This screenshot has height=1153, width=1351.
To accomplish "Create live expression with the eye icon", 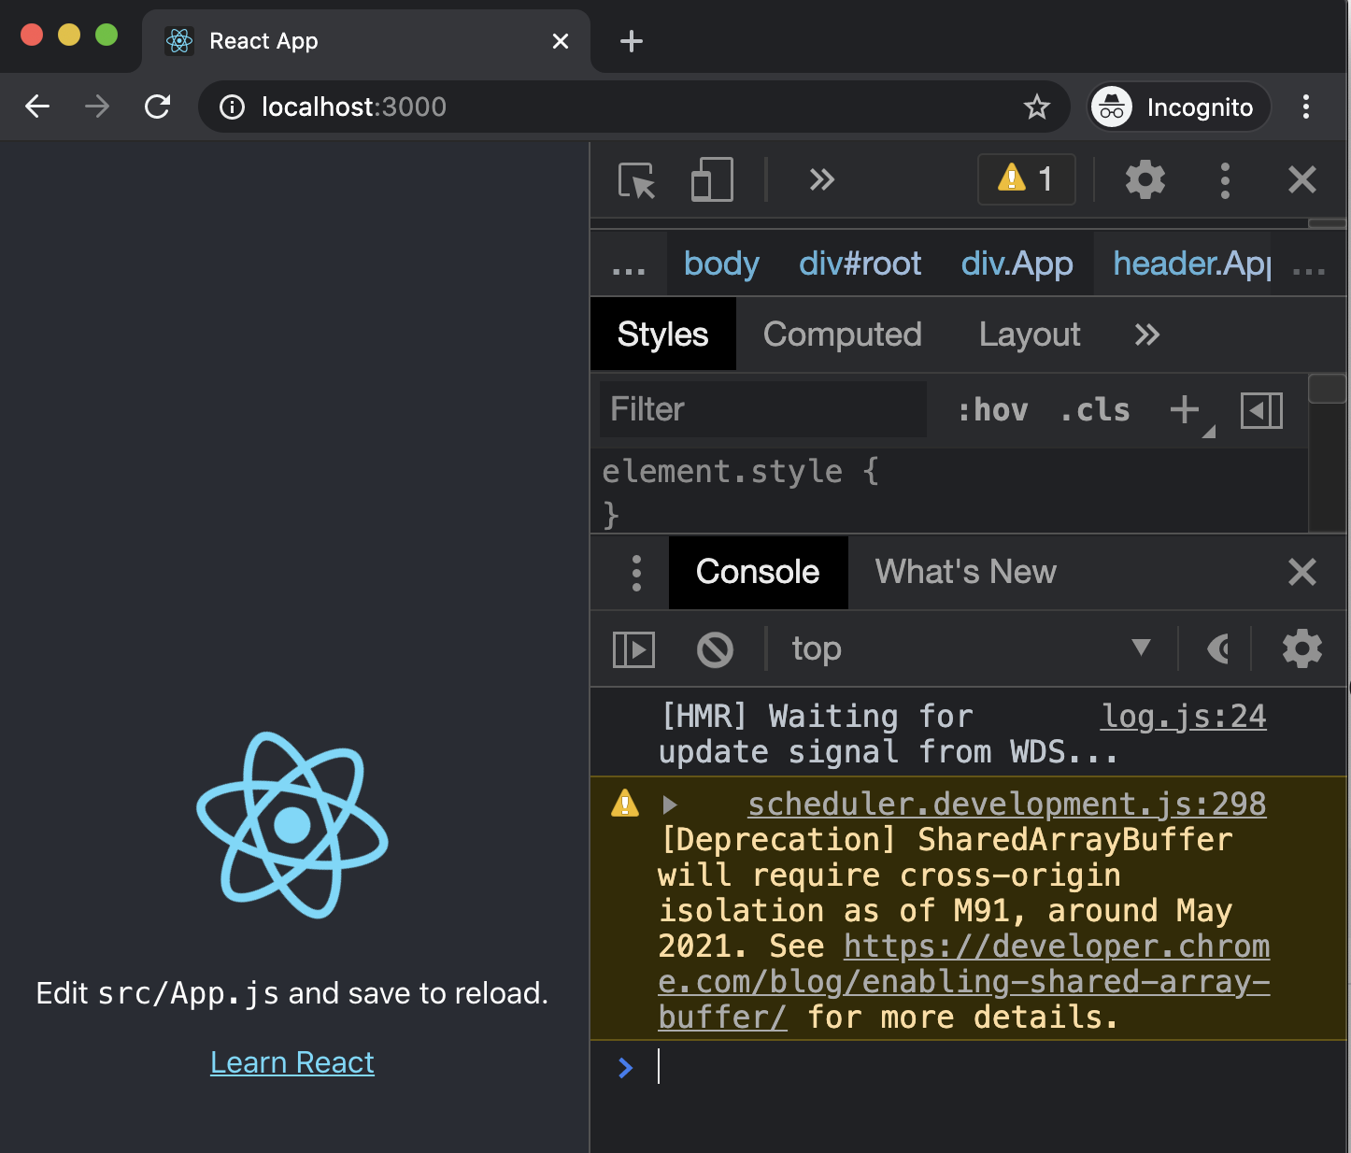I will pos(1218,648).
